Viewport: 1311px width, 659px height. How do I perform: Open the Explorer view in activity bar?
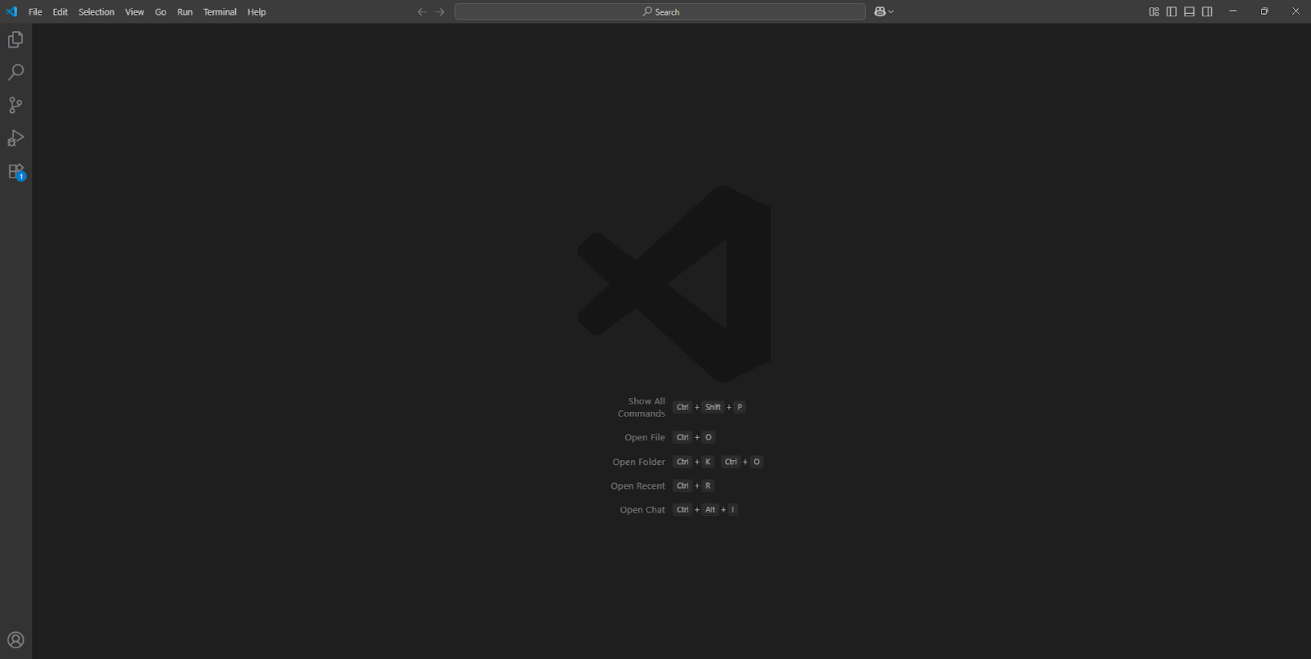pos(16,39)
